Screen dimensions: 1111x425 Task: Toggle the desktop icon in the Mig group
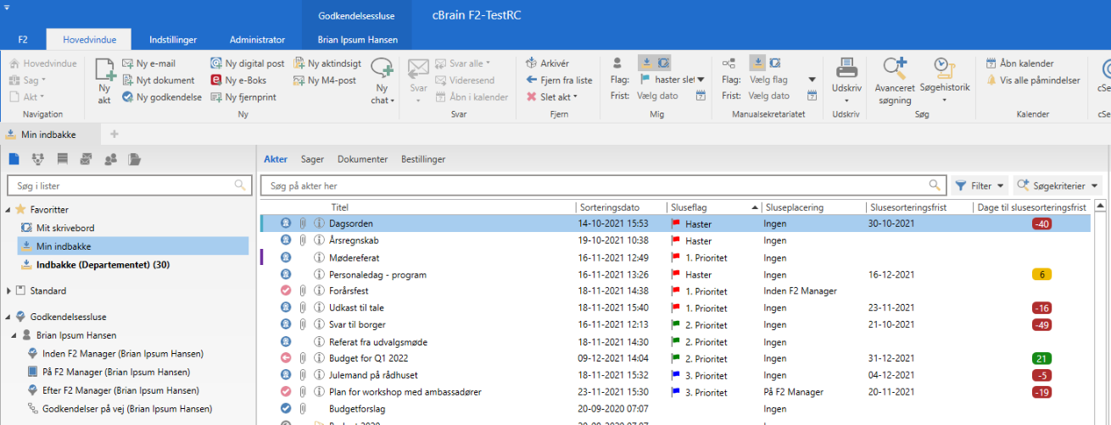click(663, 63)
